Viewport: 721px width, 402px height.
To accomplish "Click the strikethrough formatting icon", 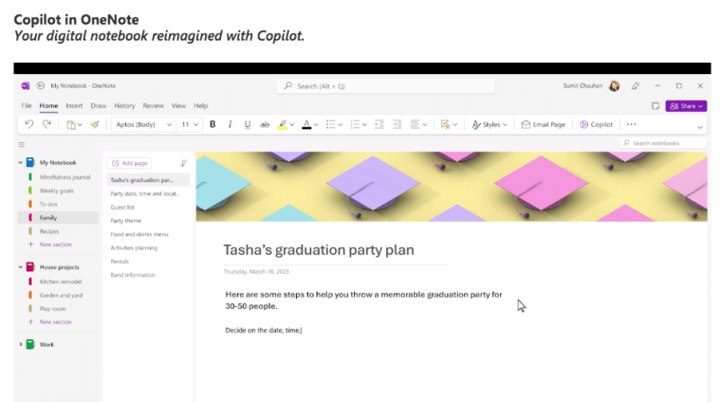I will [265, 124].
